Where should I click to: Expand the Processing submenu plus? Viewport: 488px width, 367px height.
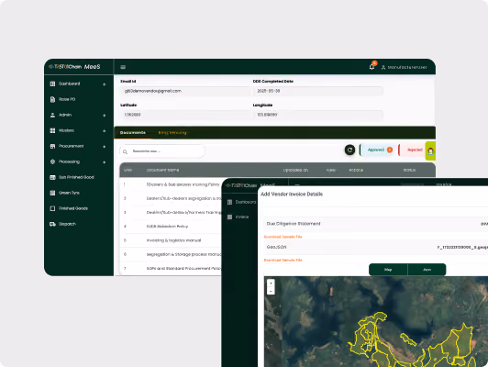tap(105, 162)
